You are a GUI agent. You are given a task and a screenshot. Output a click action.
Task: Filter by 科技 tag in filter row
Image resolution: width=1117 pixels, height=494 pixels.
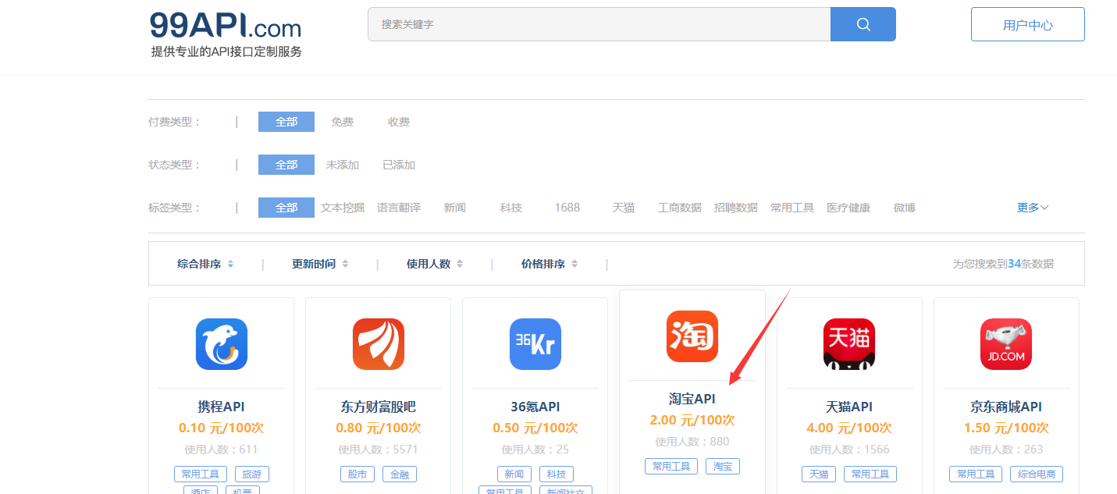tap(511, 208)
